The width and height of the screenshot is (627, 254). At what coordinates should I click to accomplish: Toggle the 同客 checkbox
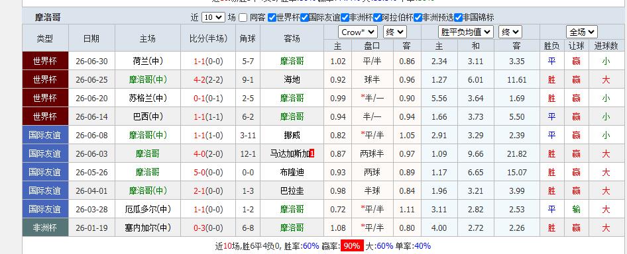click(243, 18)
